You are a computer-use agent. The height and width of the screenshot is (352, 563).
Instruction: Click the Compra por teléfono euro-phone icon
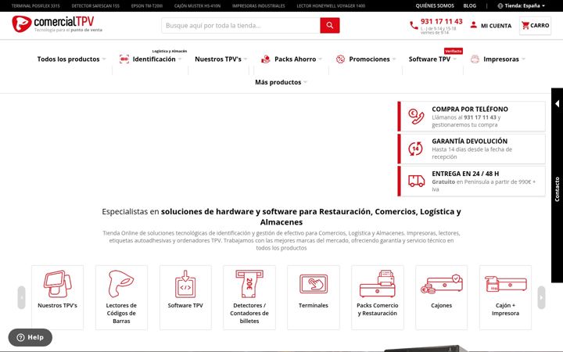tap(416, 117)
